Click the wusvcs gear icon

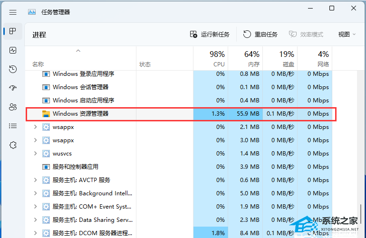point(46,154)
